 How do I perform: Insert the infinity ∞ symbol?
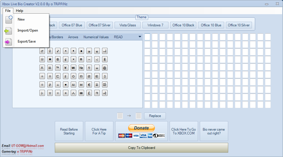(x=97, y=68)
